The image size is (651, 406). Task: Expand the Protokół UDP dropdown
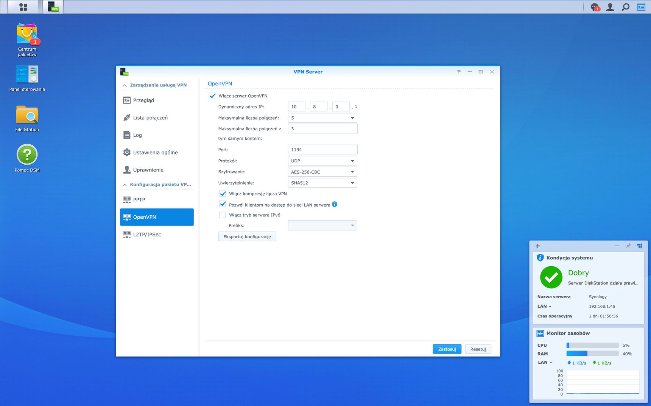(322, 161)
